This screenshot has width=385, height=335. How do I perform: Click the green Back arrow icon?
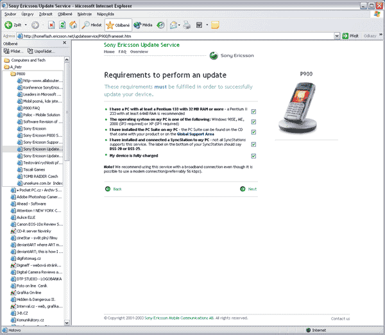click(x=108, y=189)
